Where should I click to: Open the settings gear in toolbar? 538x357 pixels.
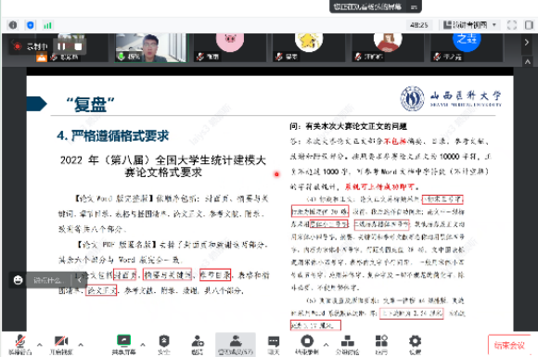pos(415,344)
